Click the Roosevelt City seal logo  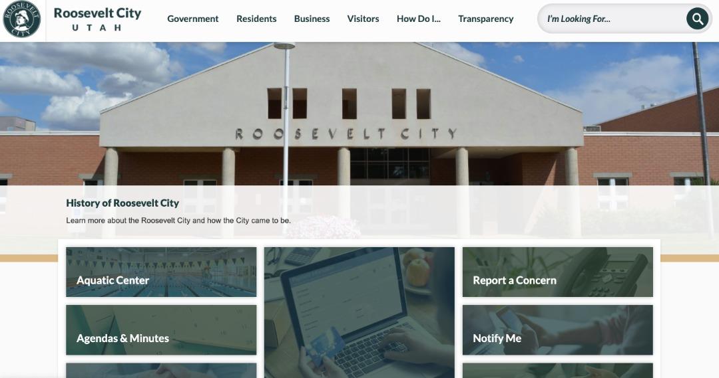(21, 19)
